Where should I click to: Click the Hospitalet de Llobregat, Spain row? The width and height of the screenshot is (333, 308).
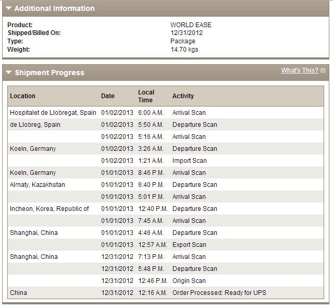[x=166, y=113]
